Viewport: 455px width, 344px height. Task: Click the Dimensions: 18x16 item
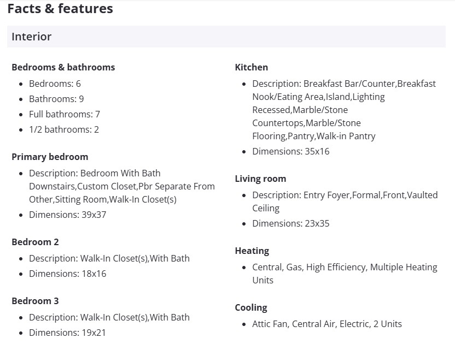[x=68, y=274]
